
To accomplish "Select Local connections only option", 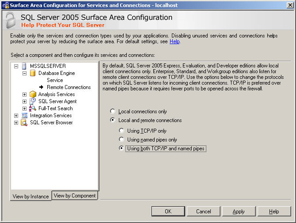I will tap(113, 112).
